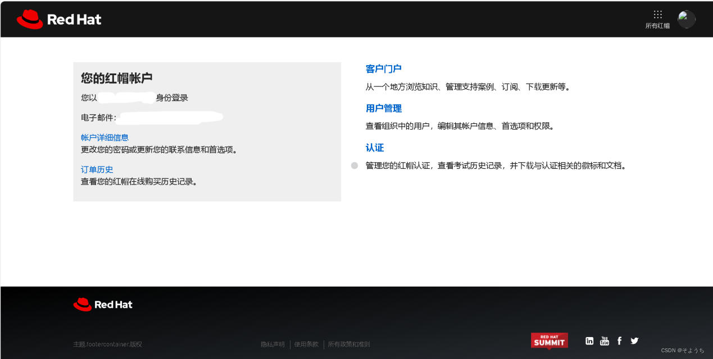Open 认证 link

[x=375, y=148]
